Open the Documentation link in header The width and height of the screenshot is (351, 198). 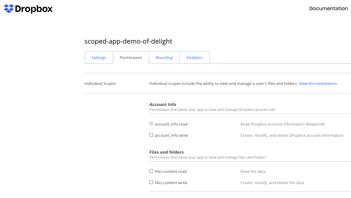point(328,9)
